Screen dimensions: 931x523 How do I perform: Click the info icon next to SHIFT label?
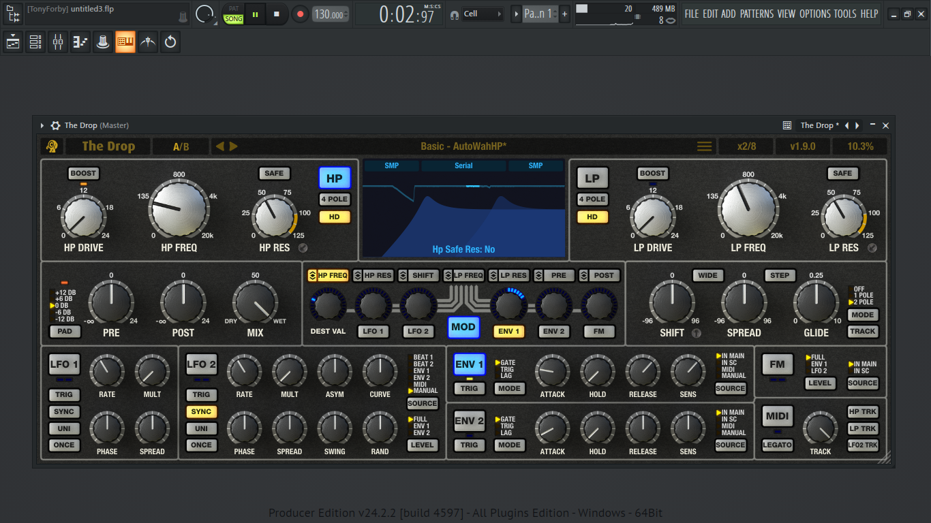(x=696, y=333)
